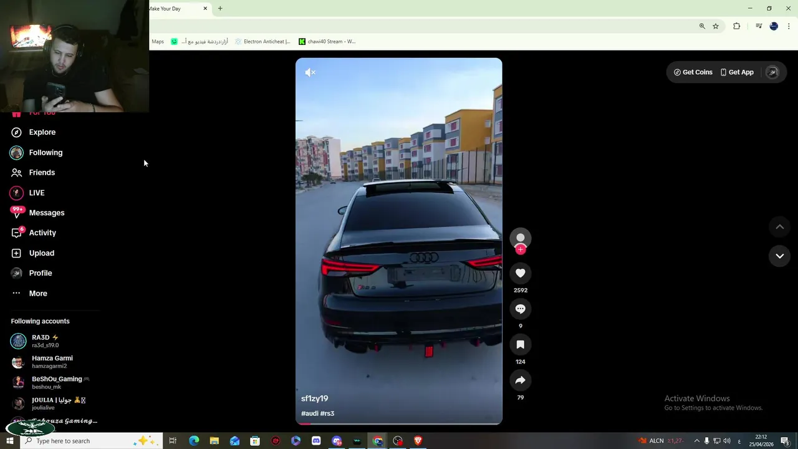Click the #audi hashtag
Image resolution: width=798 pixels, height=449 pixels.
click(309, 413)
